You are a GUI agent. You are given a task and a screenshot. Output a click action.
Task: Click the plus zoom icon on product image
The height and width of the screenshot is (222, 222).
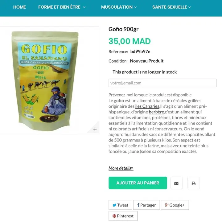tap(95, 129)
